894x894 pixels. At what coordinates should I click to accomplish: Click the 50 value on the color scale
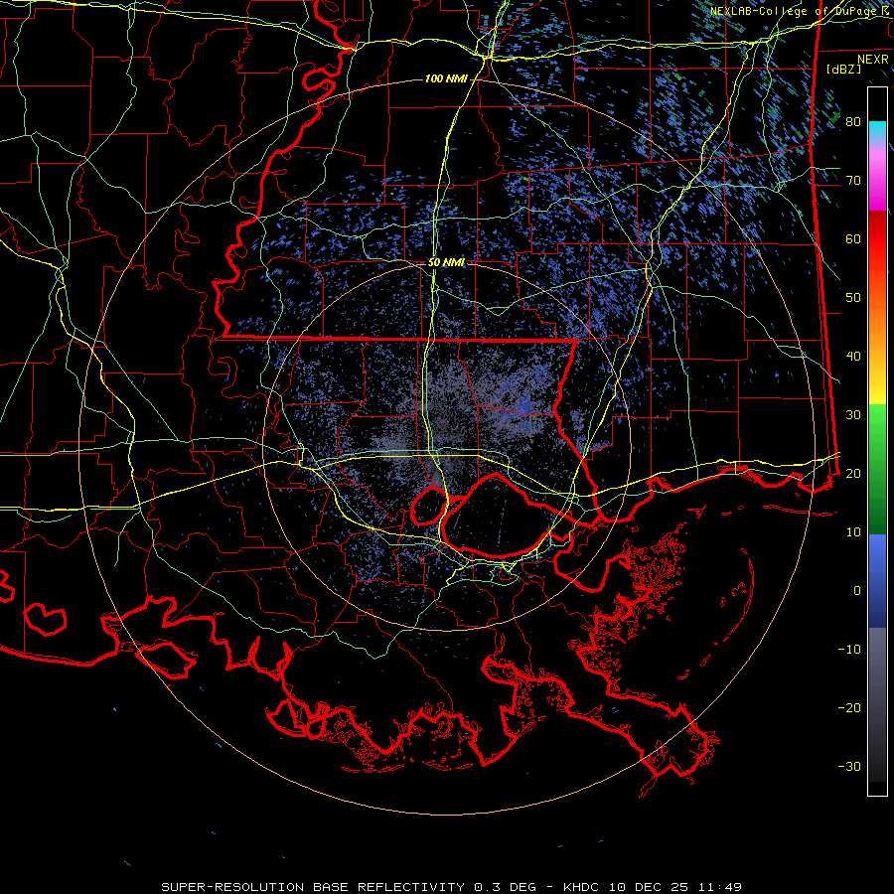[853, 298]
